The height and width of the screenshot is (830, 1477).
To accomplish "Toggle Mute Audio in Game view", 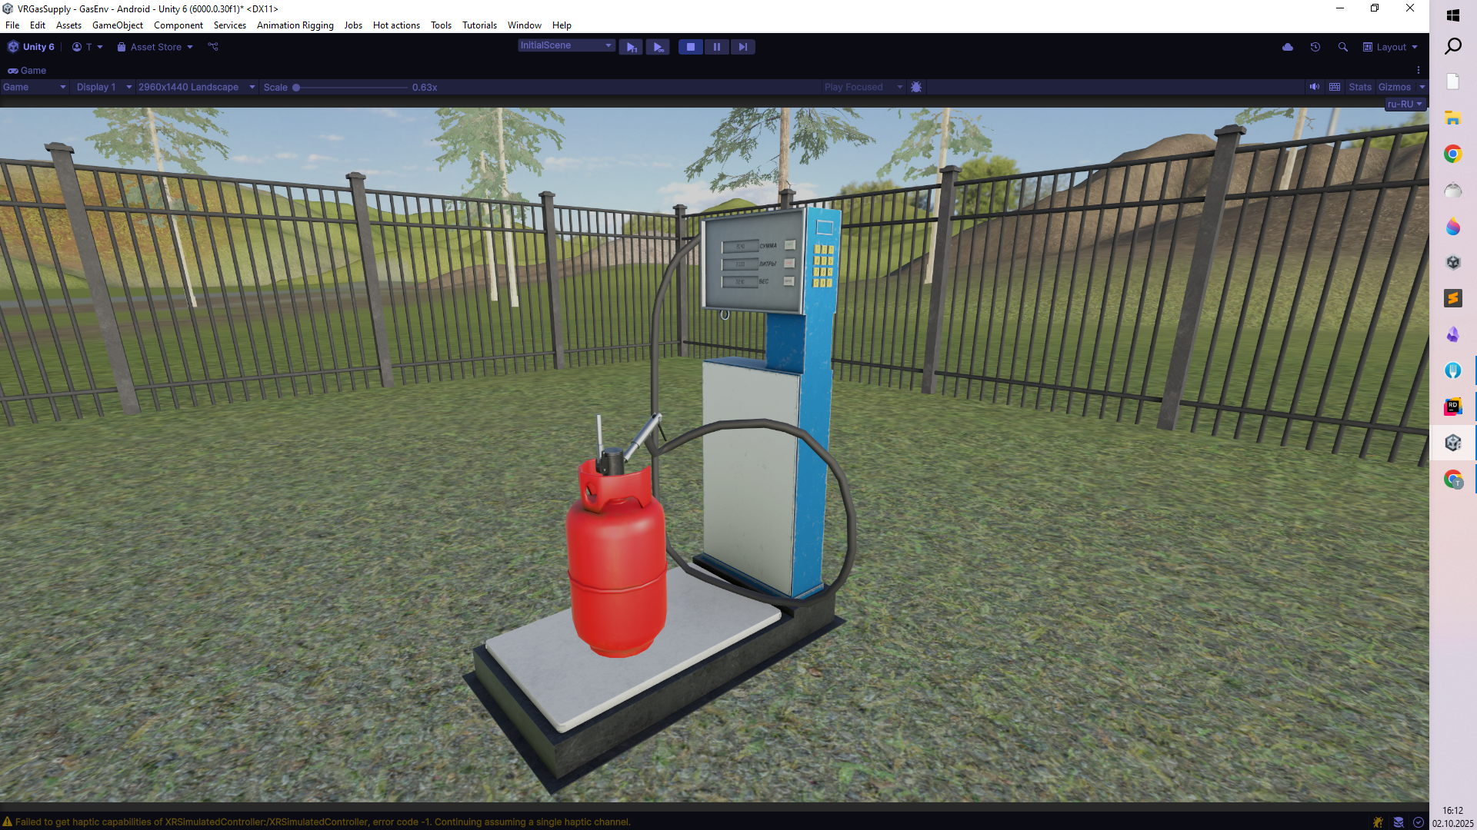I will 1315,88.
